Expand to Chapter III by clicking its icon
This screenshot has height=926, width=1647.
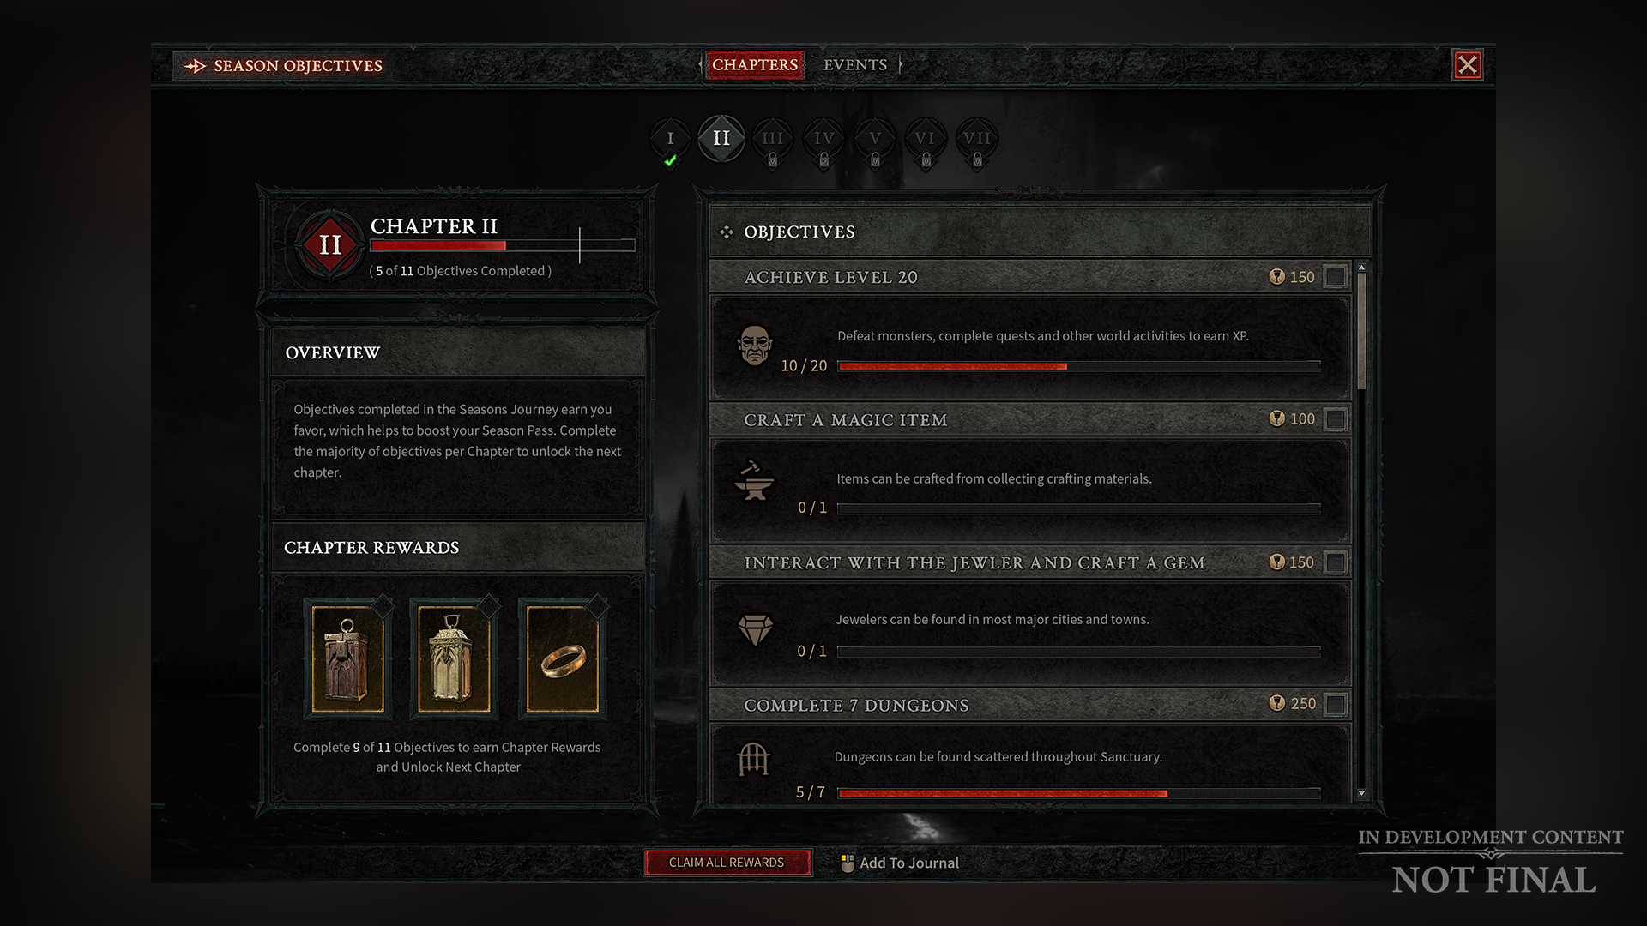tap(773, 138)
